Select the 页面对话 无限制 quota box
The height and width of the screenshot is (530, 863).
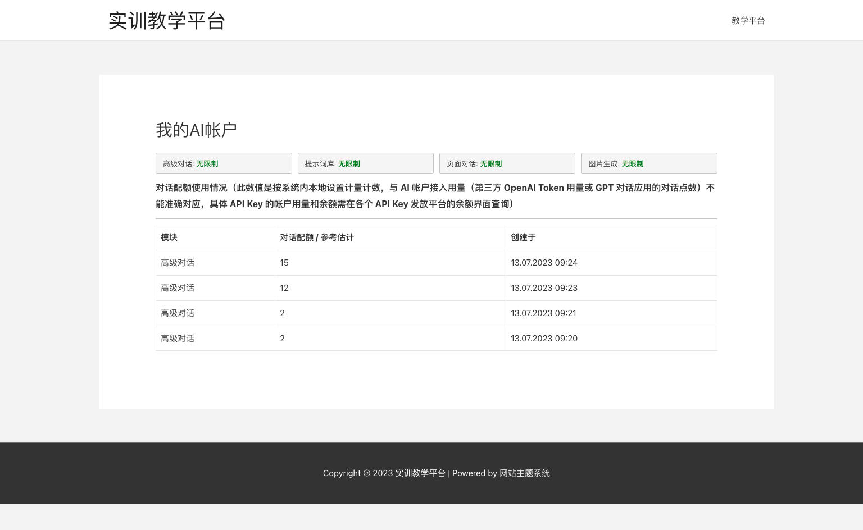pos(507,163)
